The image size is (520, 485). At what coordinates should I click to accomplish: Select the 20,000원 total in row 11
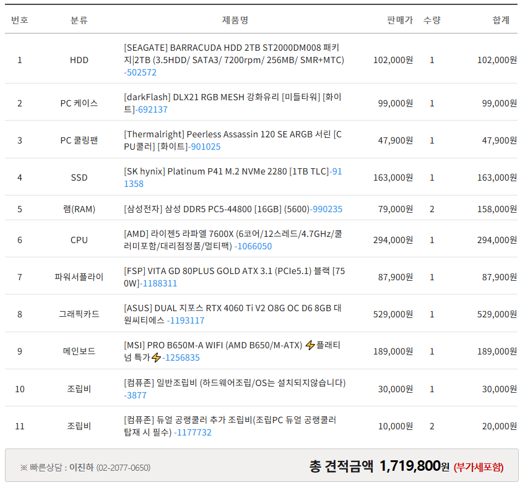(x=500, y=426)
